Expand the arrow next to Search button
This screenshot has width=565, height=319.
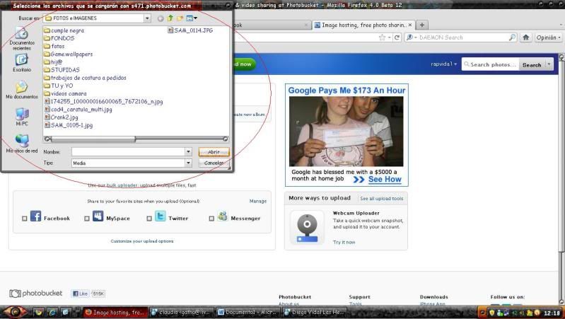tap(549, 64)
